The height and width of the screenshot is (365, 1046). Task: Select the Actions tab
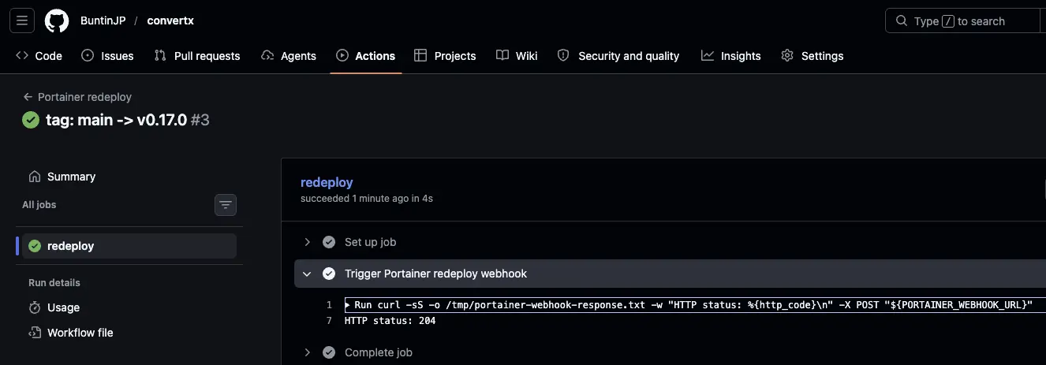pyautogui.click(x=365, y=55)
